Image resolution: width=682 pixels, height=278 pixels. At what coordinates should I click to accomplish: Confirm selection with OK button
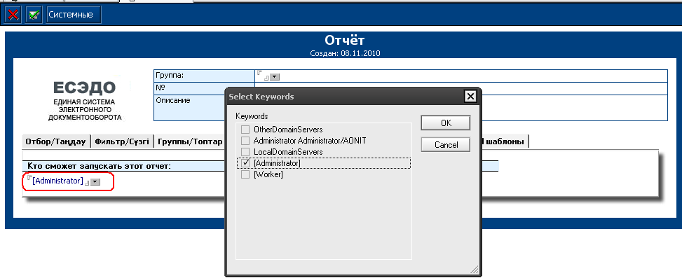(x=446, y=123)
